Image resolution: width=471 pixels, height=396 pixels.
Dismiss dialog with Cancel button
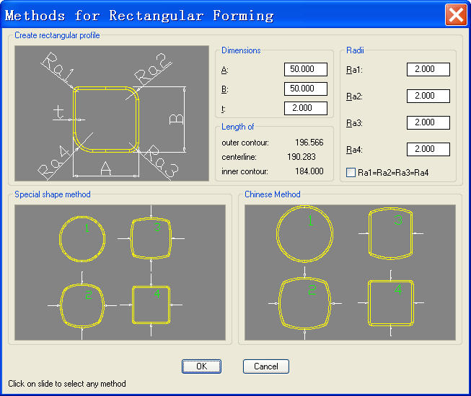pyautogui.click(x=266, y=366)
